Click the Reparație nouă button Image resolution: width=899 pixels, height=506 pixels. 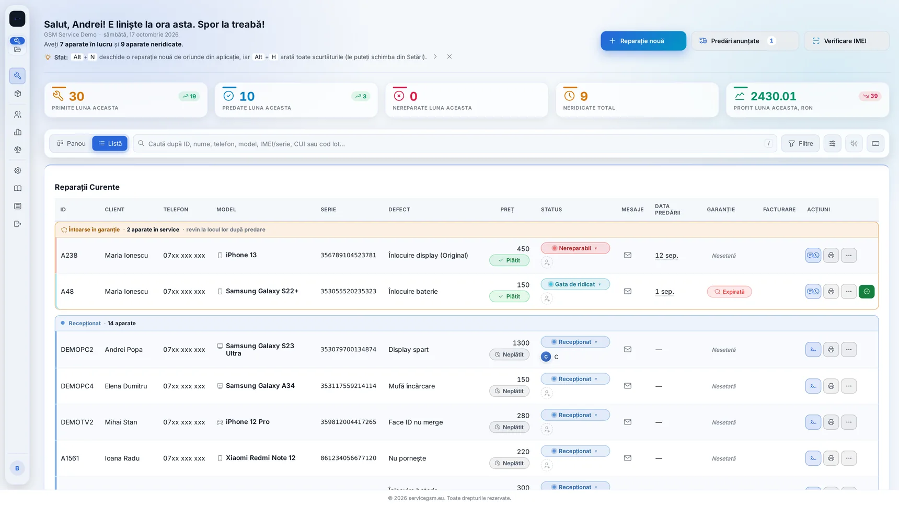tap(643, 41)
